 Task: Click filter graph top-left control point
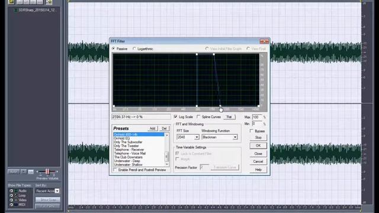[x=197, y=54]
